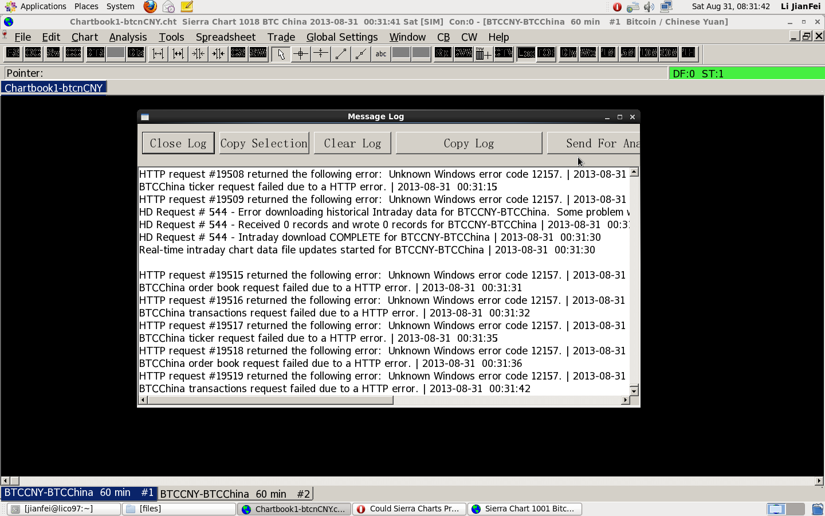Viewport: 825px width, 516px height.
Task: Open the Global Settings menu
Action: tap(342, 37)
